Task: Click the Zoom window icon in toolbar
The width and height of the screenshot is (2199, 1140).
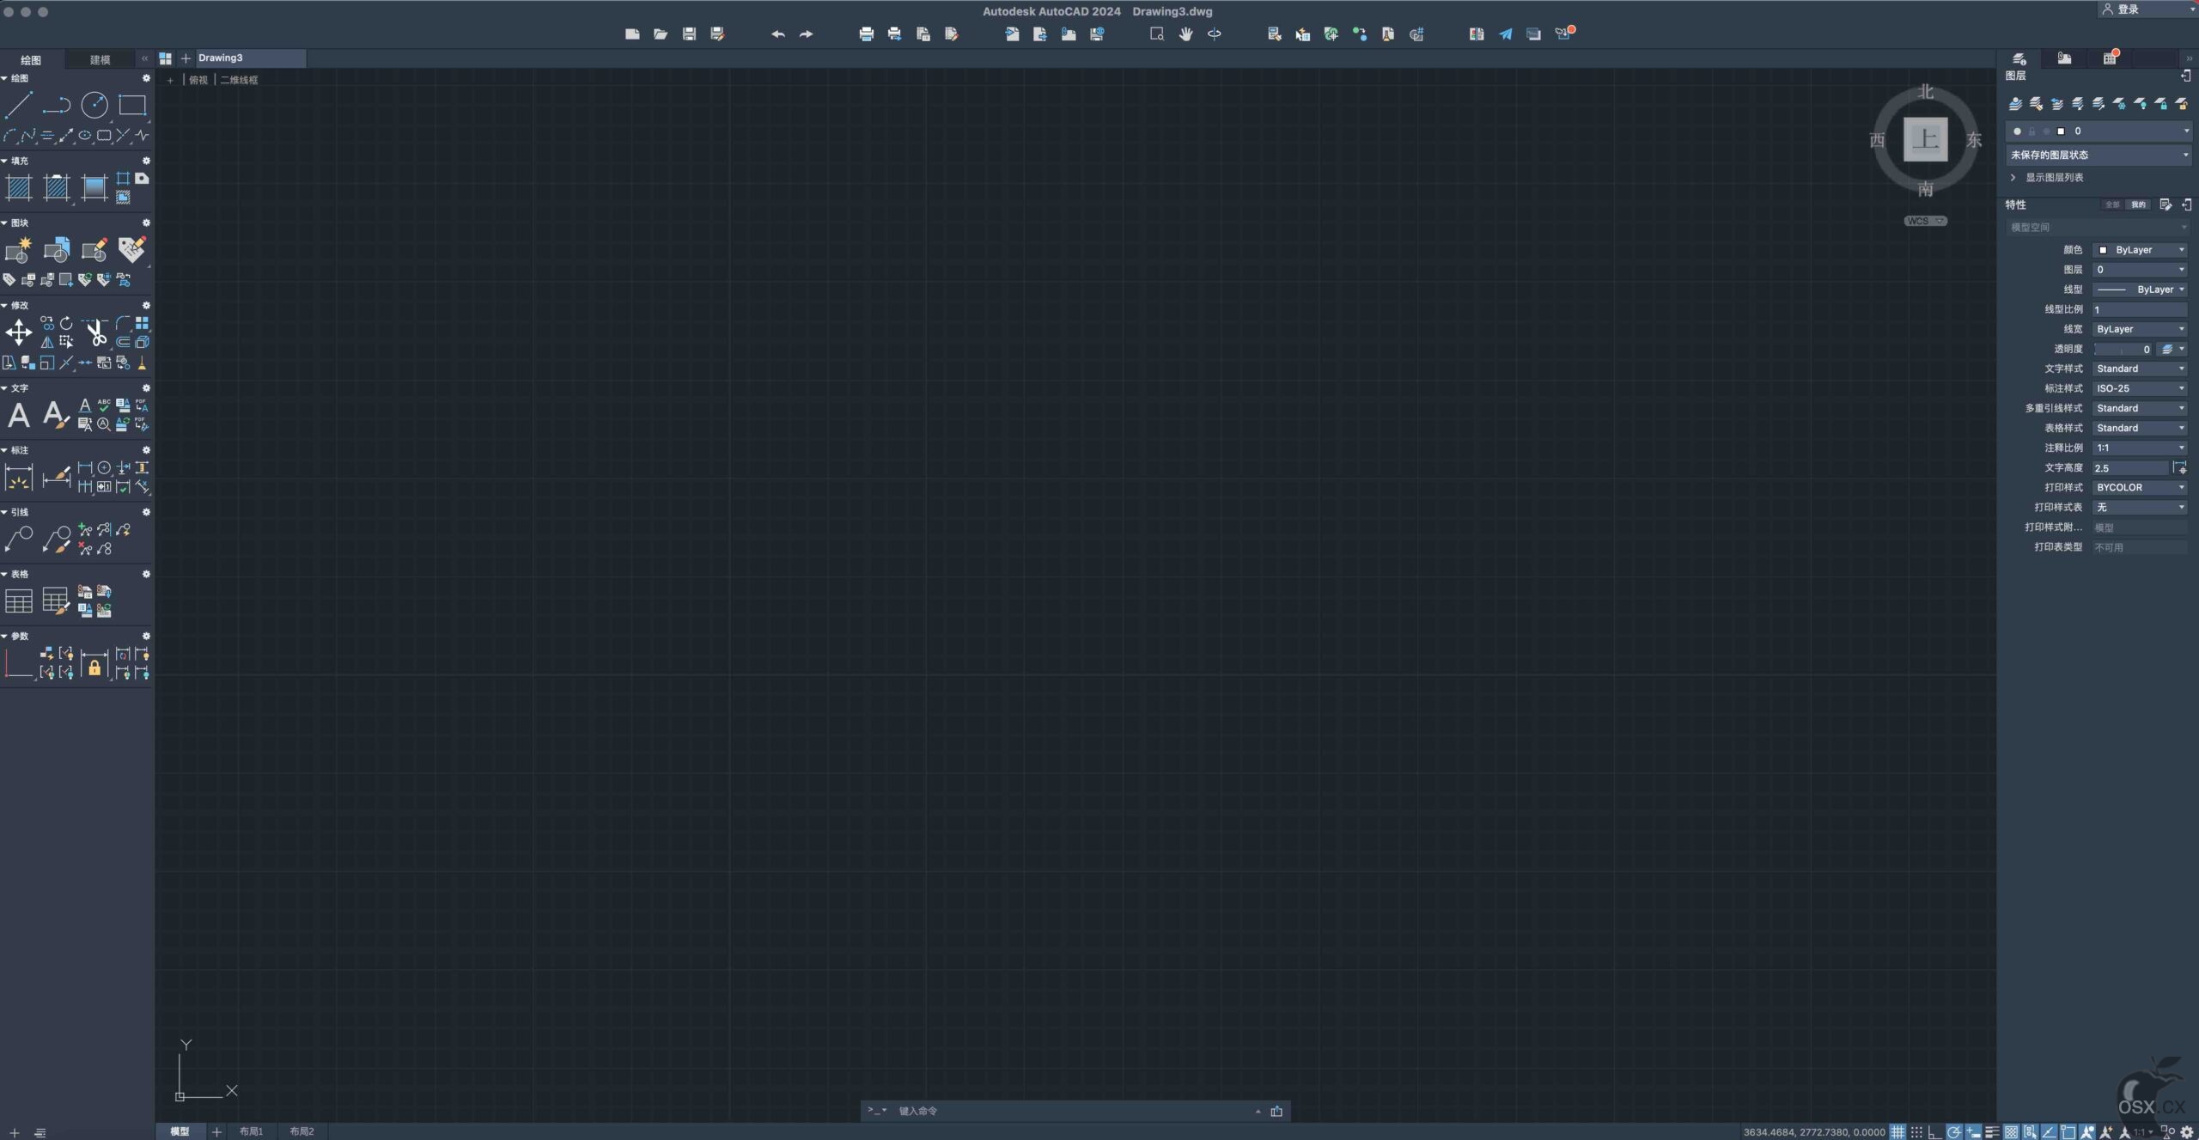Action: pos(1157,34)
